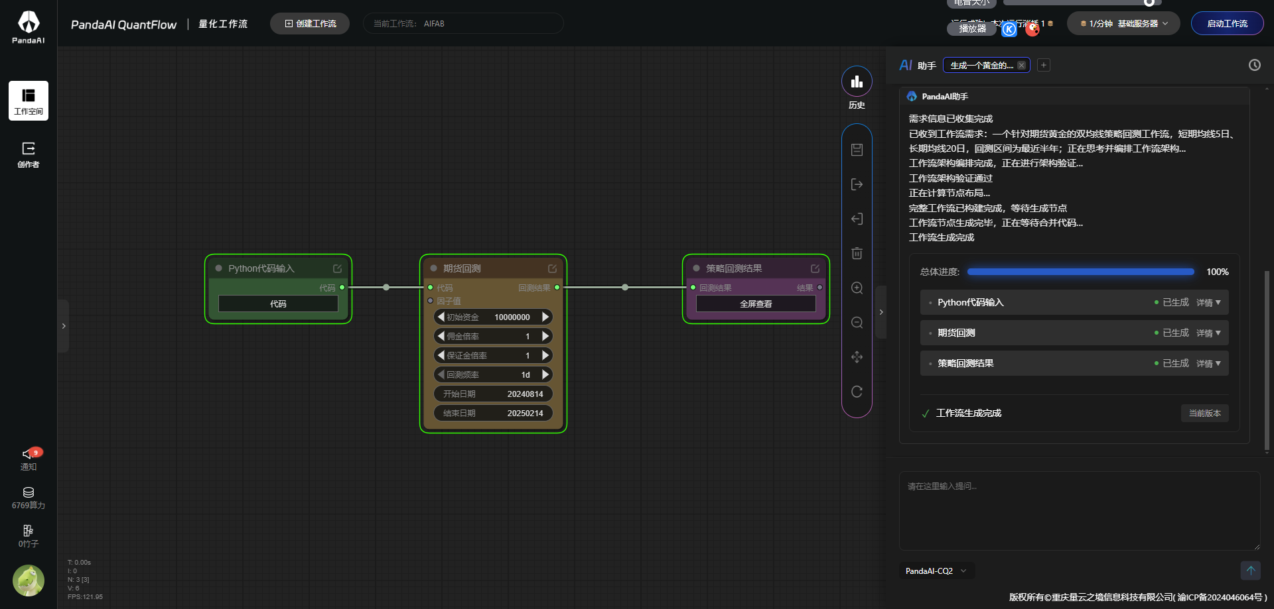Open edit icon on 策略回测结果 node

click(x=815, y=268)
